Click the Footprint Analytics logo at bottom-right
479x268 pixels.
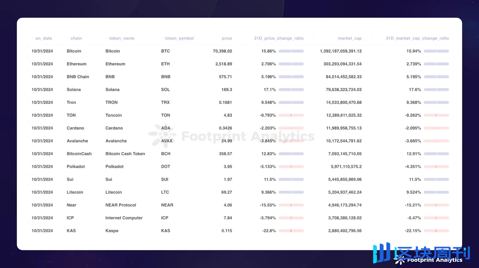(x=431, y=260)
